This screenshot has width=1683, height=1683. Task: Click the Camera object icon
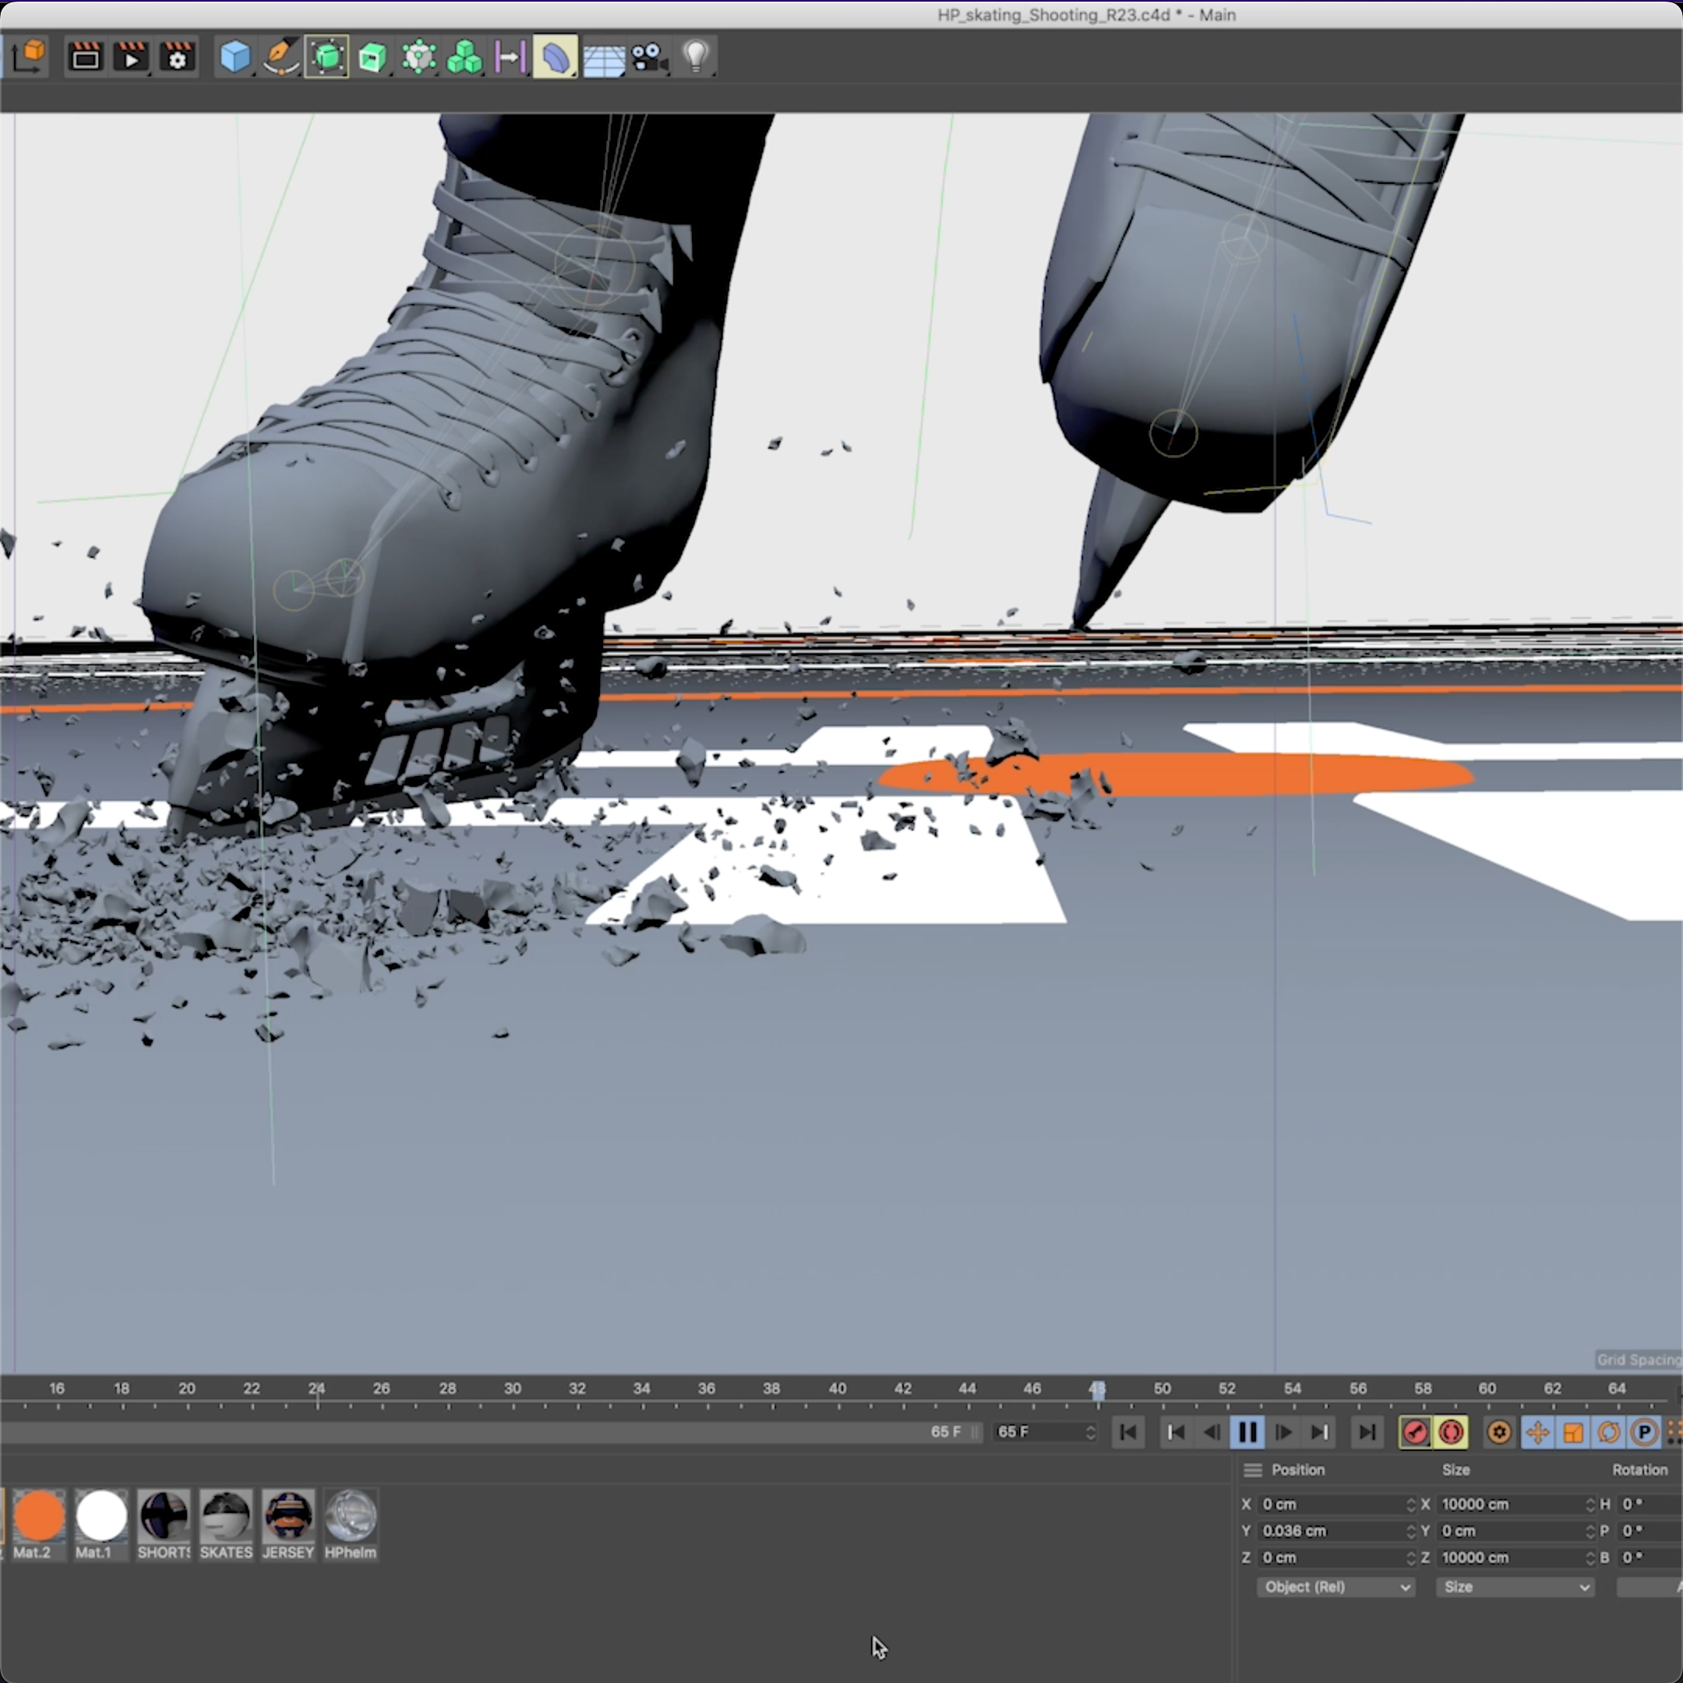pos(649,58)
